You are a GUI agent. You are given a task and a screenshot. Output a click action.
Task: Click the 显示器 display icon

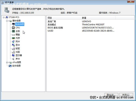pos(13,55)
